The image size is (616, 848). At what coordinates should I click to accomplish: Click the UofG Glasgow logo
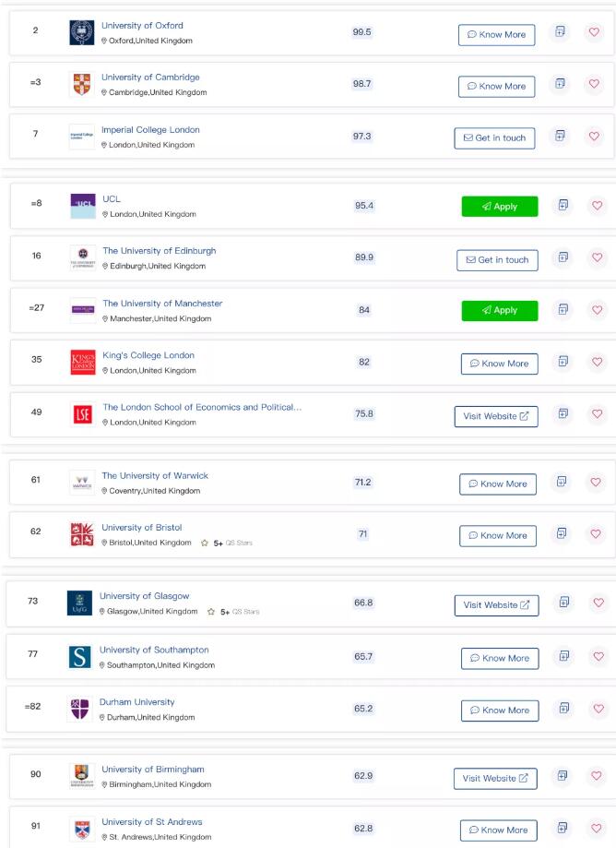click(x=78, y=602)
